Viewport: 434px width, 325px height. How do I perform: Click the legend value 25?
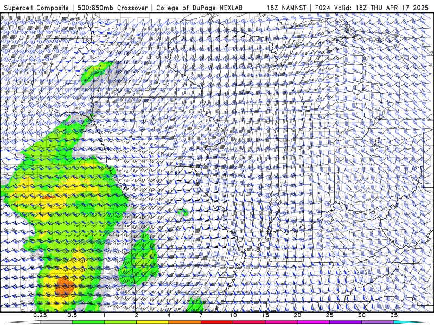(329, 315)
